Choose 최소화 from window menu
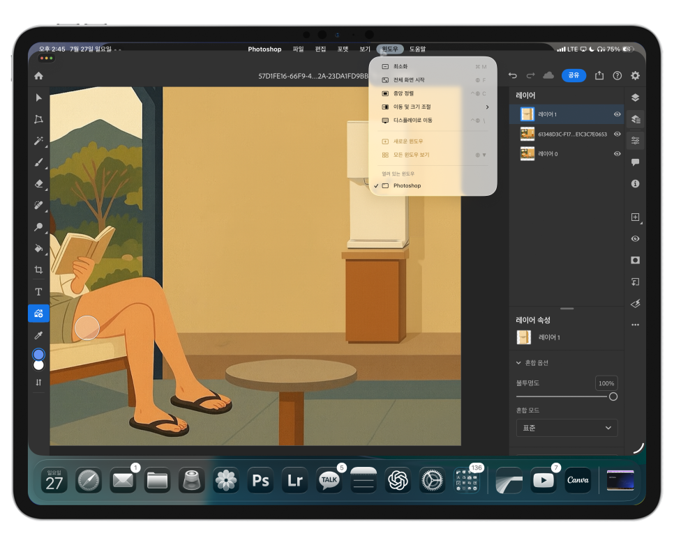 433,67
